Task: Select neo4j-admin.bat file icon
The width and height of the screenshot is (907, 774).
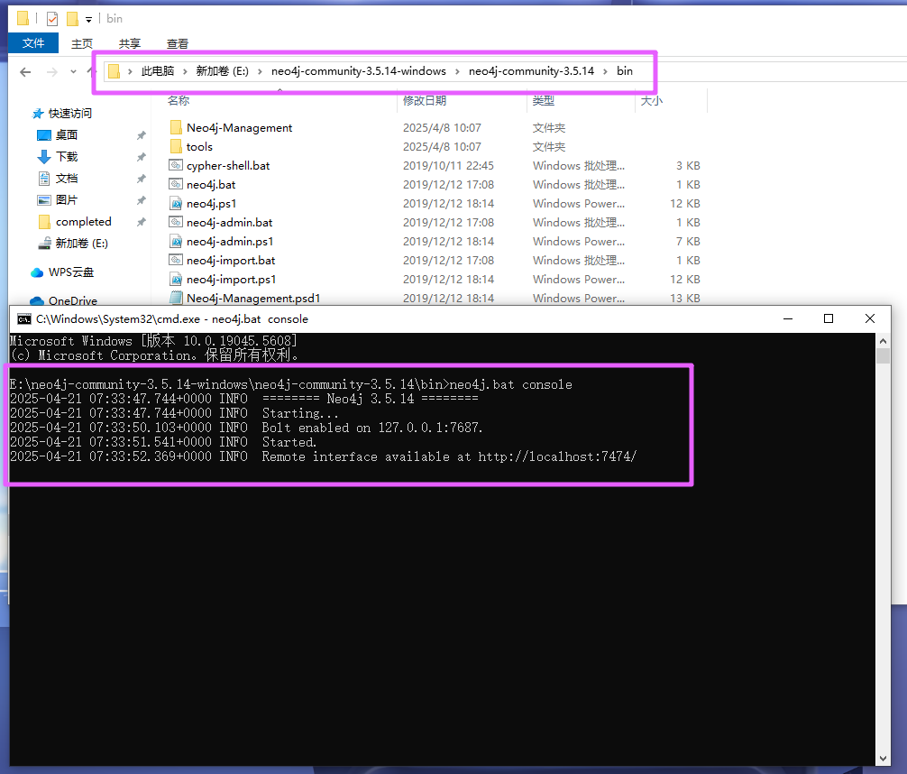Action: [x=176, y=222]
